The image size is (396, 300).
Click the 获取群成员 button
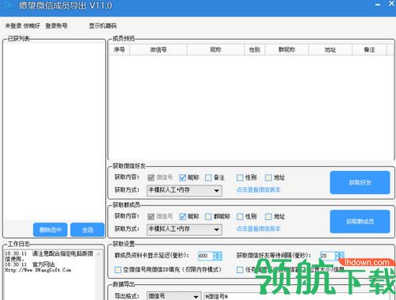tap(360, 222)
